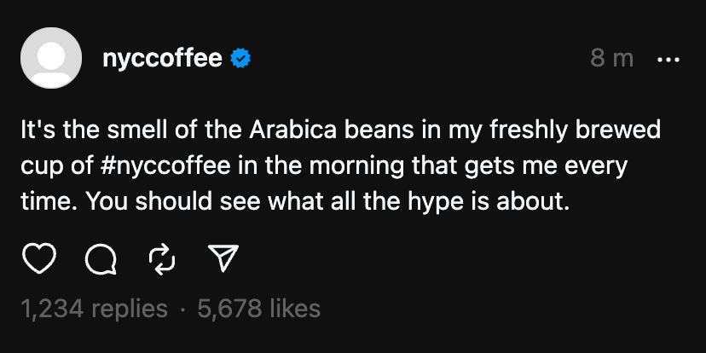Open the three-dot more options menu
706x353 pixels.
tap(668, 60)
